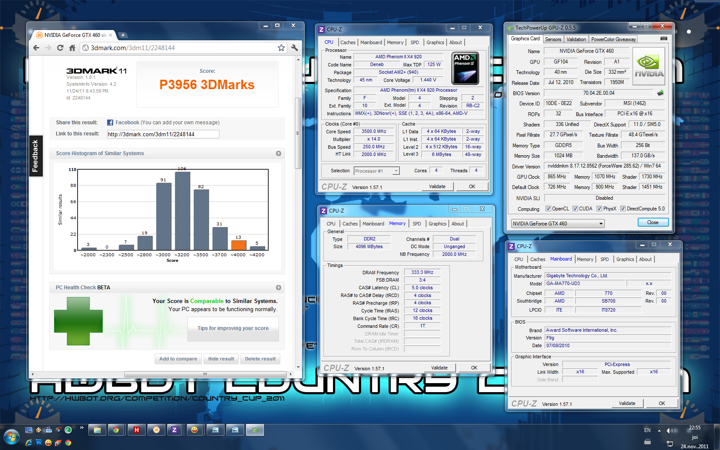Reload the 3dmark.com page
This screenshot has height=450, width=720.
pos(60,48)
